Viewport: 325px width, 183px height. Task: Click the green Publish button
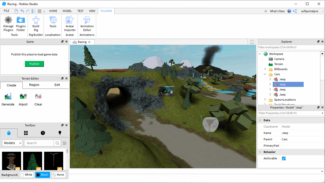click(x=34, y=64)
